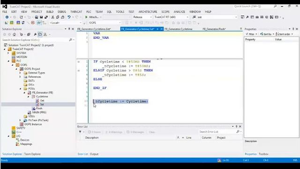Open the PLC menu
The image size is (300, 169).
pos(89,12)
